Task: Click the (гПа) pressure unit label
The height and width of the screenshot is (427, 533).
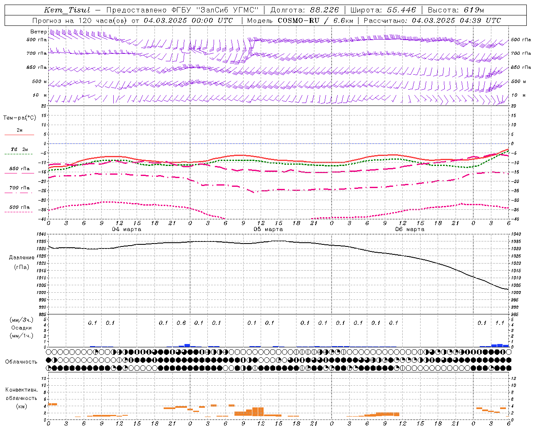Action: pyautogui.click(x=22, y=267)
